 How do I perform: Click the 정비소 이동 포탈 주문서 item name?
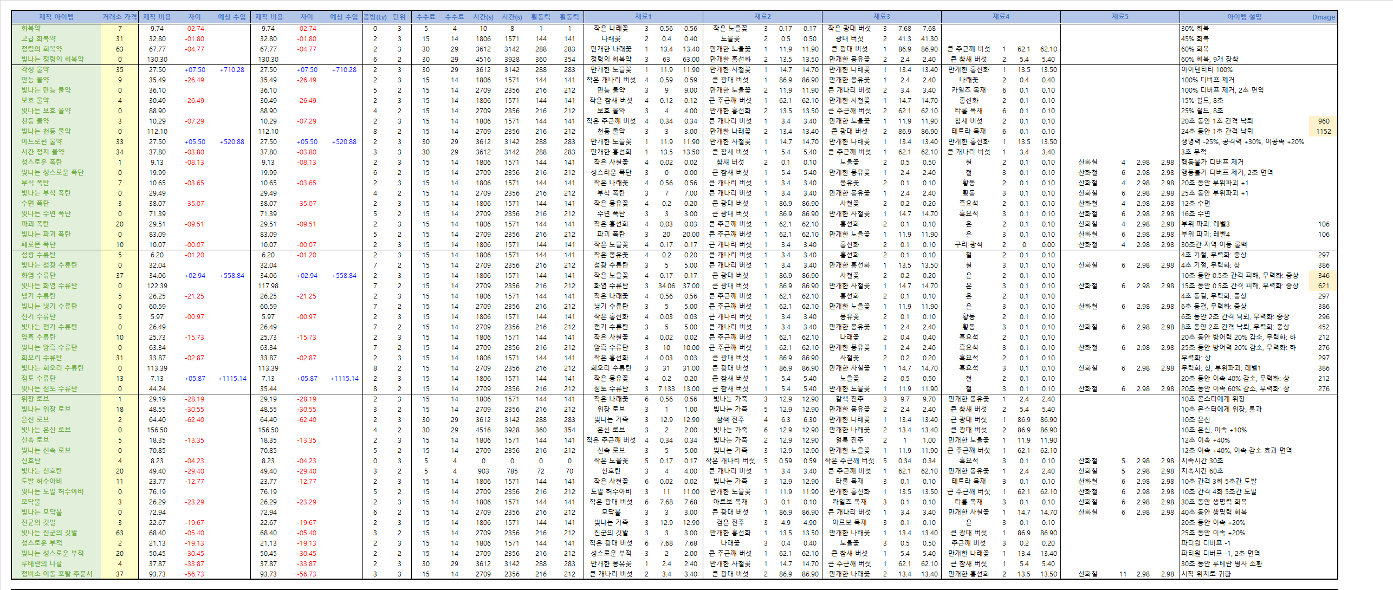pos(56,574)
